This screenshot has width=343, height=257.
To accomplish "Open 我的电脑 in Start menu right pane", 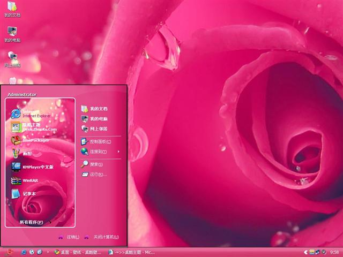I will tap(94, 119).
